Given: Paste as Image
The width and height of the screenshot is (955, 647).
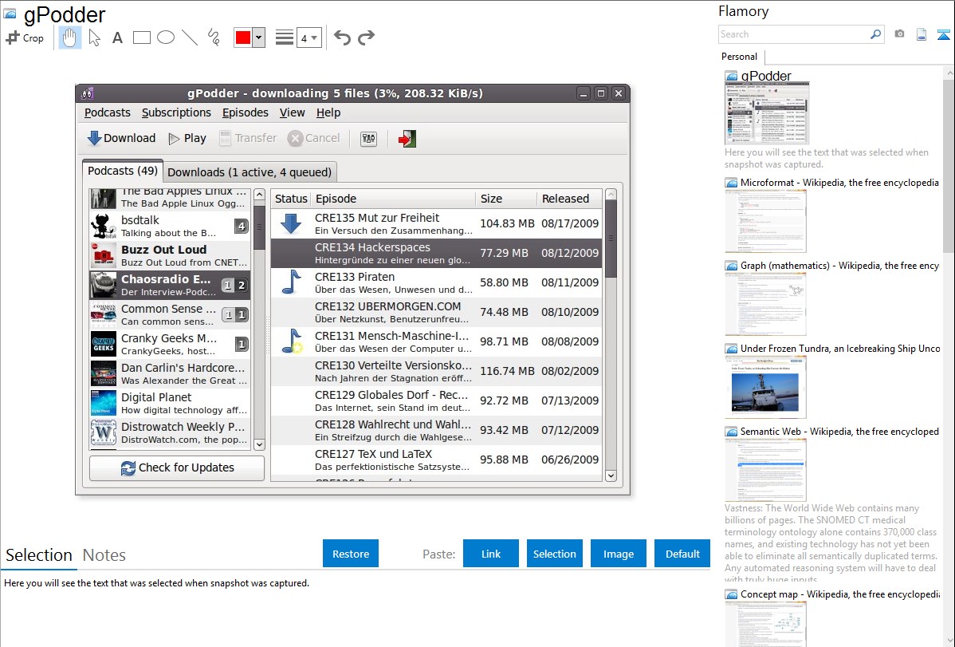Looking at the screenshot, I should coord(618,554).
